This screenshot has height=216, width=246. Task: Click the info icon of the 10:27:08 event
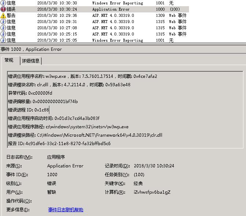pos(3,28)
